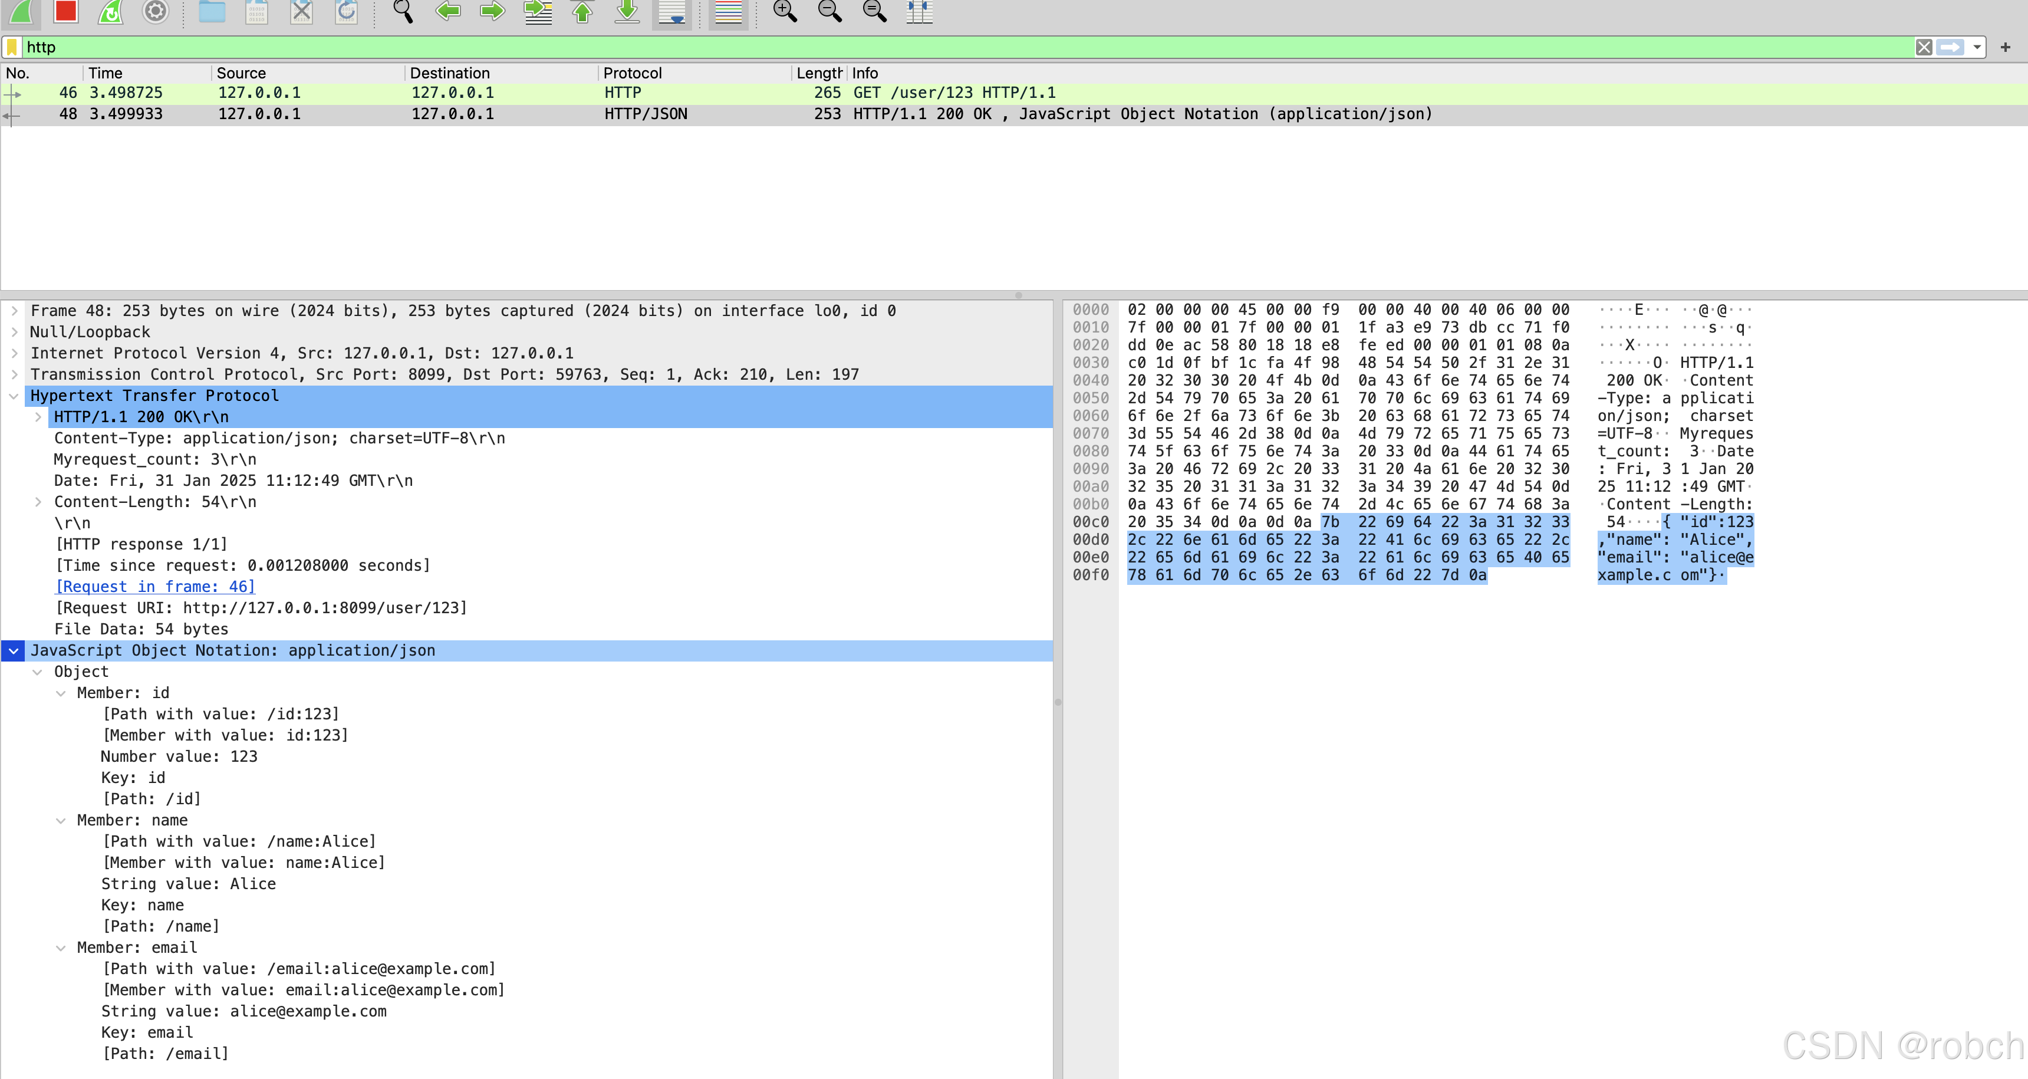
Task: Open a capture file with folder icon
Action: click(212, 11)
